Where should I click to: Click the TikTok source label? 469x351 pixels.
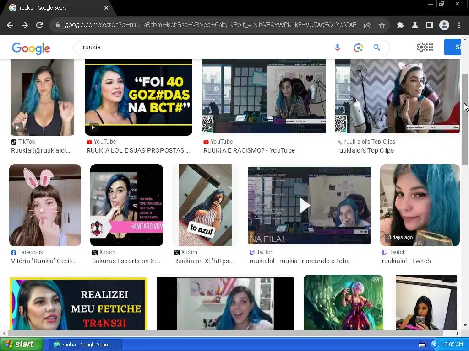coord(23,142)
